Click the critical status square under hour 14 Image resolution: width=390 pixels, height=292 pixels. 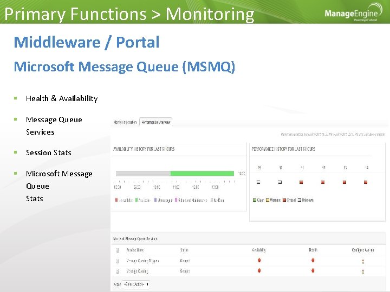tap(366, 182)
